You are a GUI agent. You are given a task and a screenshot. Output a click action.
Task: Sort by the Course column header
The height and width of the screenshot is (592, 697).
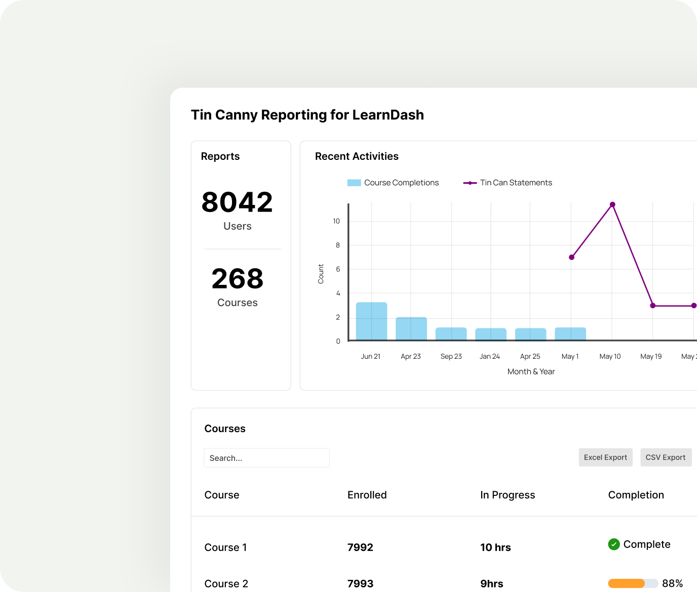pos(222,495)
